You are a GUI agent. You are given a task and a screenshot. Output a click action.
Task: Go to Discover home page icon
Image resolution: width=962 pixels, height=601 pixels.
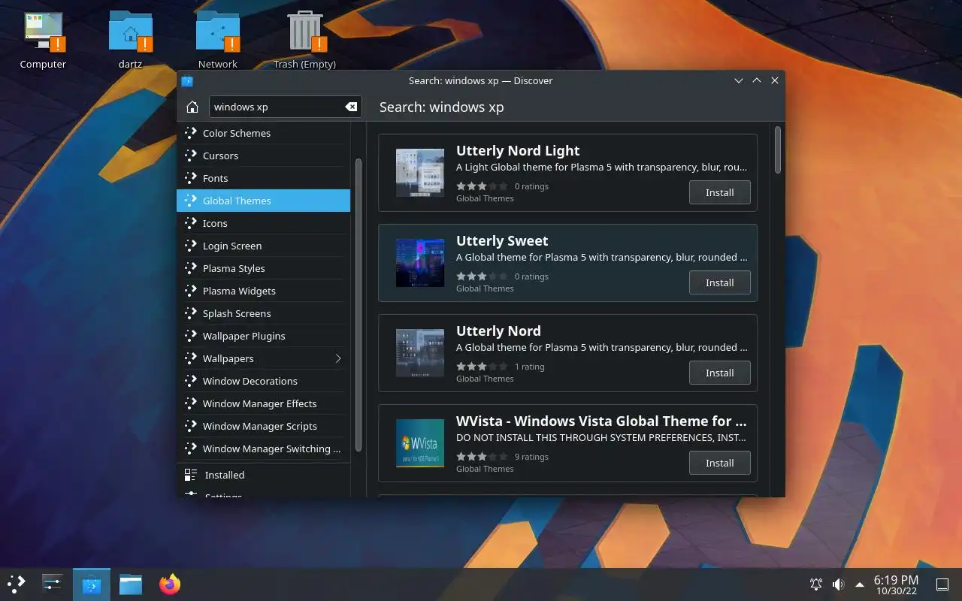(x=192, y=107)
